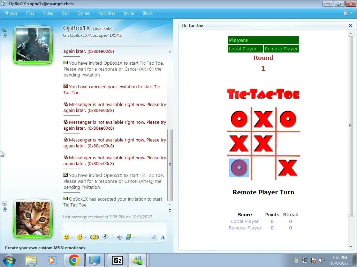
Task: Open the emoticon smiley picker
Action: click(67, 237)
